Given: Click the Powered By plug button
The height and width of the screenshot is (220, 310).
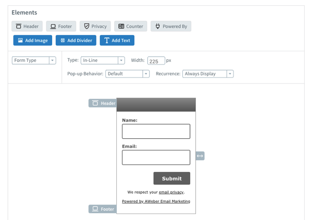Looking at the screenshot, I should pyautogui.click(x=171, y=26).
